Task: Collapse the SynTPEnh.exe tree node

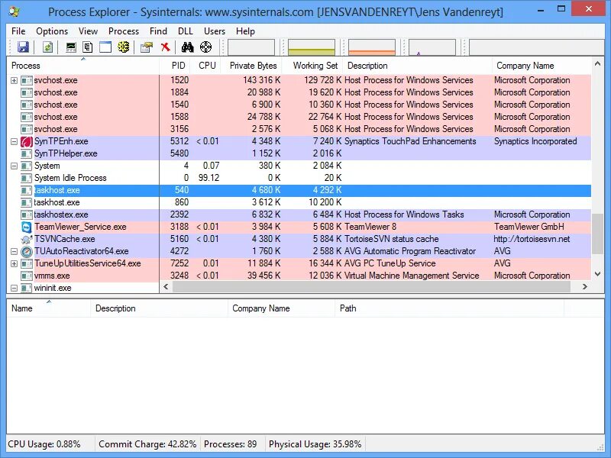Action: point(14,141)
